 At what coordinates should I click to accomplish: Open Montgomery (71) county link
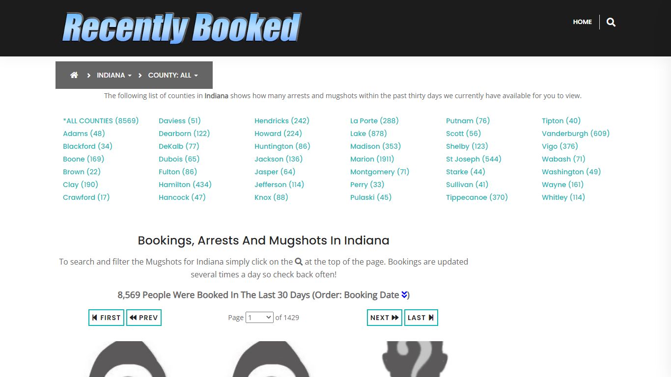[x=380, y=172]
